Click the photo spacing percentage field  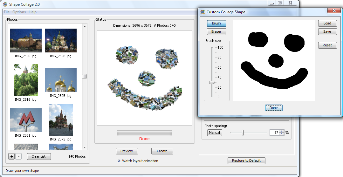[274, 133]
